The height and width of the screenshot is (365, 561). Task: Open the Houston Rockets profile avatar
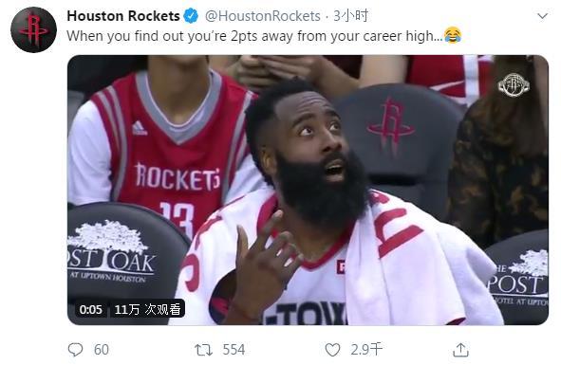pos(33,30)
